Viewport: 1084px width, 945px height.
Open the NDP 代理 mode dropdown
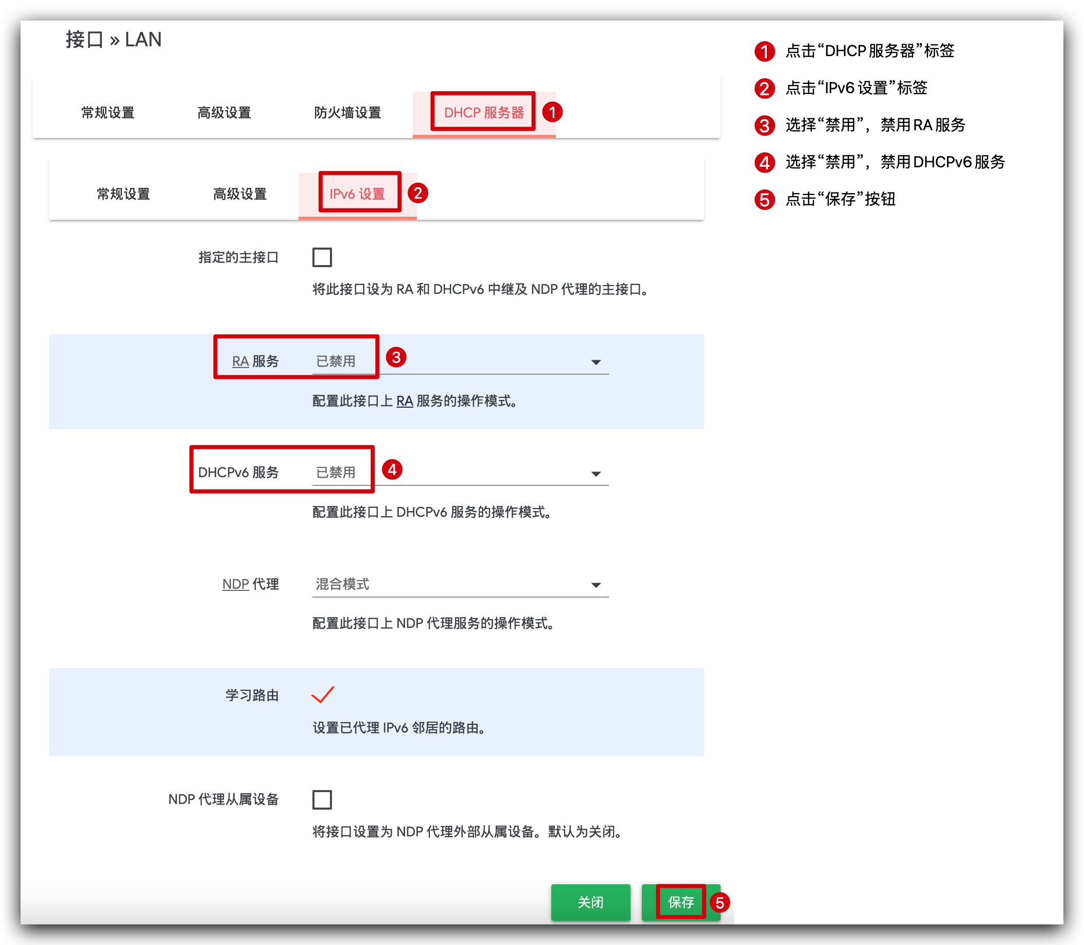tap(460, 585)
